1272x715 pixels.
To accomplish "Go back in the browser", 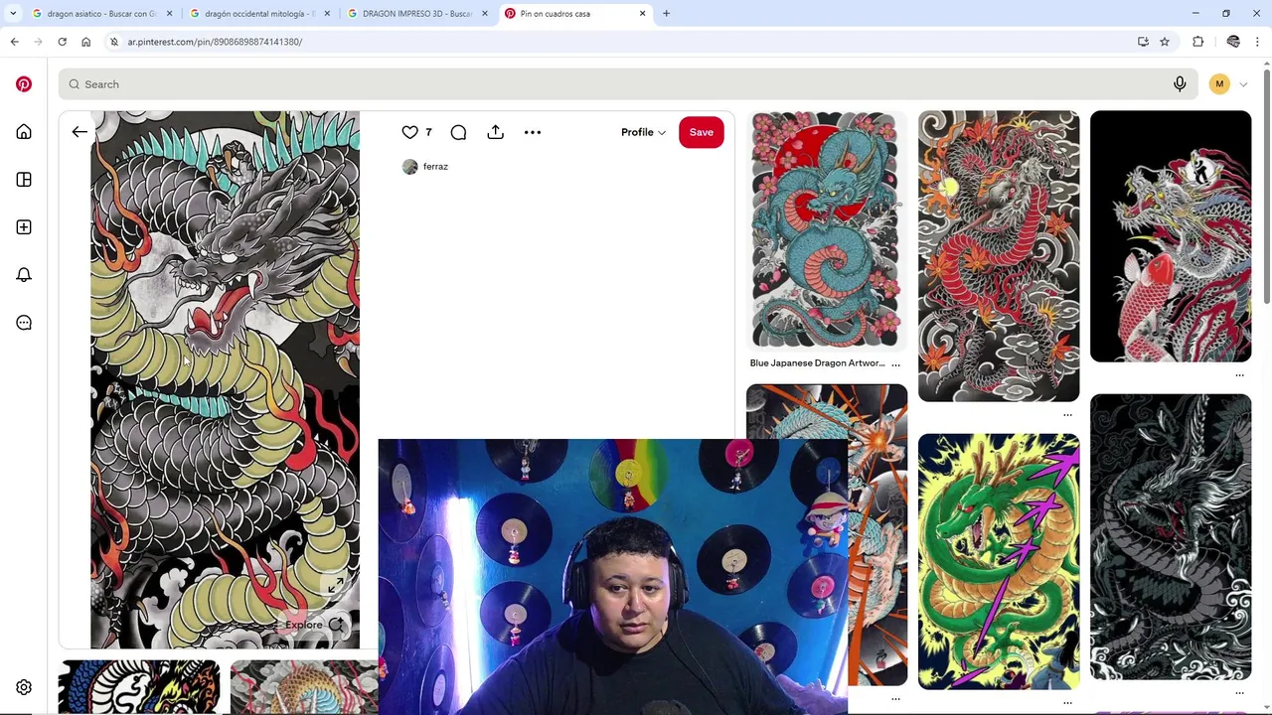I will point(14,42).
